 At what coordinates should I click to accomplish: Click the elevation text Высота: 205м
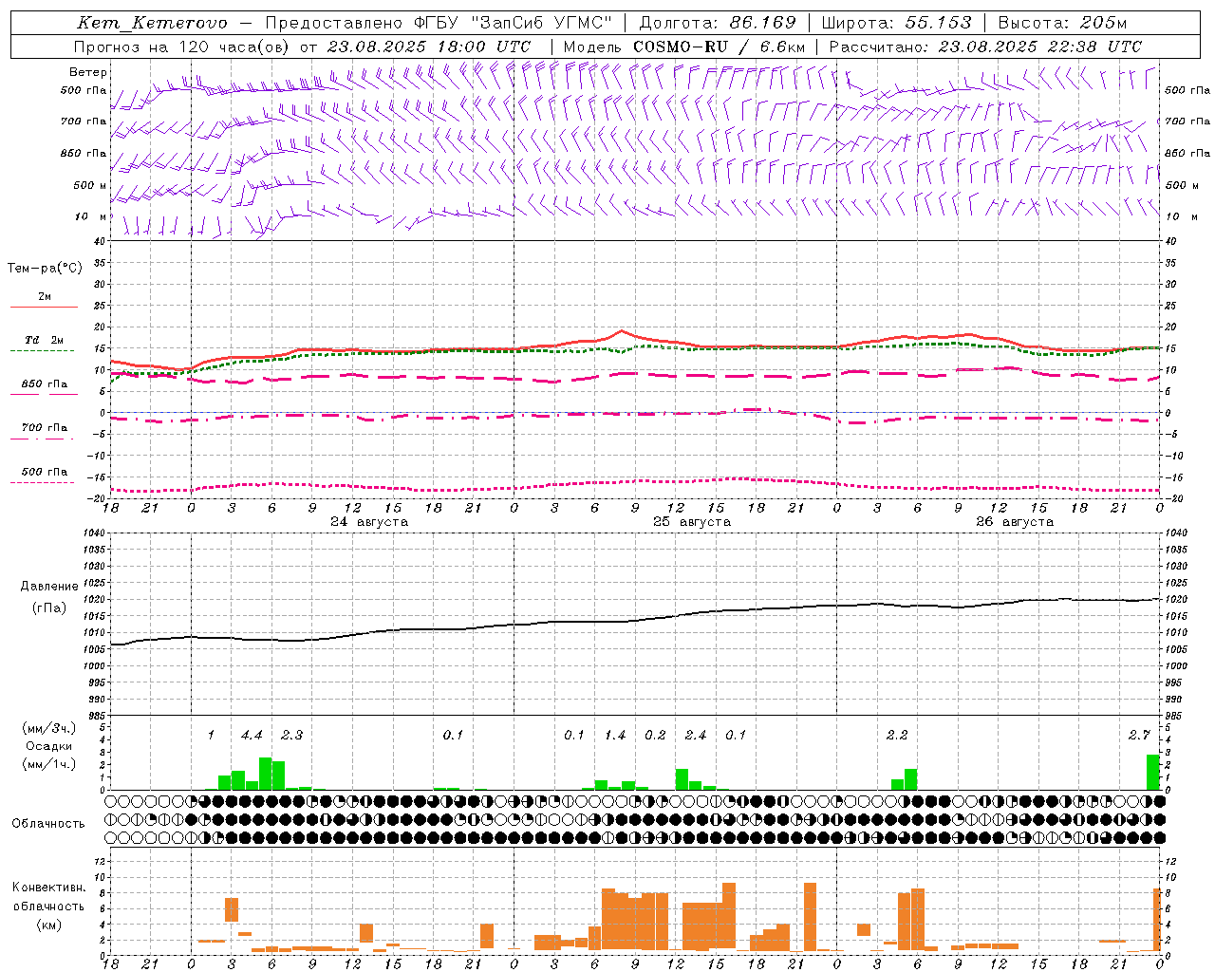tap(1062, 23)
